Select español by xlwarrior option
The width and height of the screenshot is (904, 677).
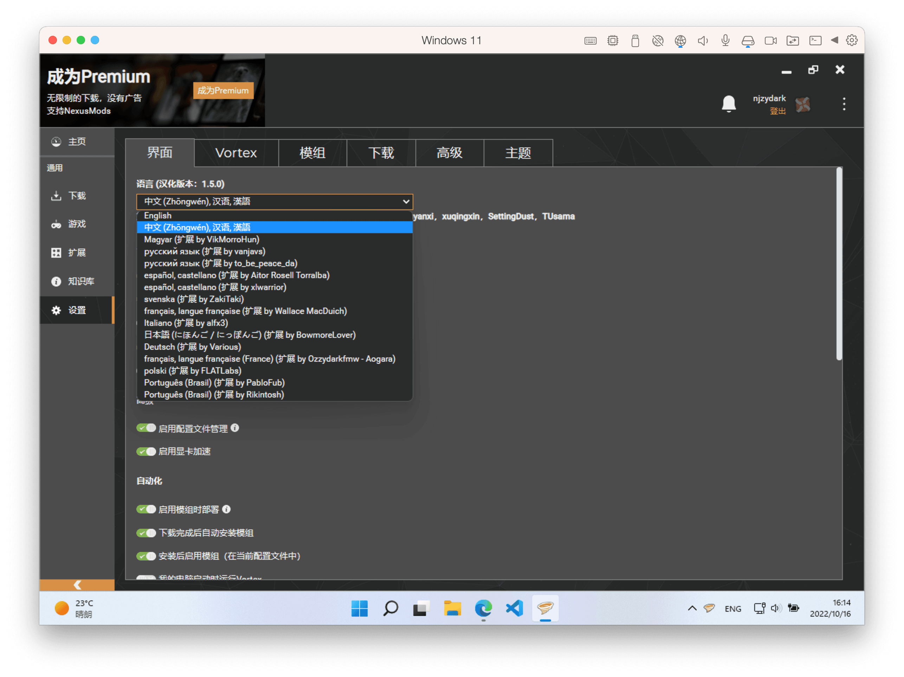(x=275, y=287)
